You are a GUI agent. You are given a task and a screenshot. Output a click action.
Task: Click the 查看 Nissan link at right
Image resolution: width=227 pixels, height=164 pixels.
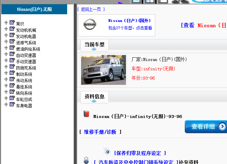pyautogui.click(x=204, y=26)
